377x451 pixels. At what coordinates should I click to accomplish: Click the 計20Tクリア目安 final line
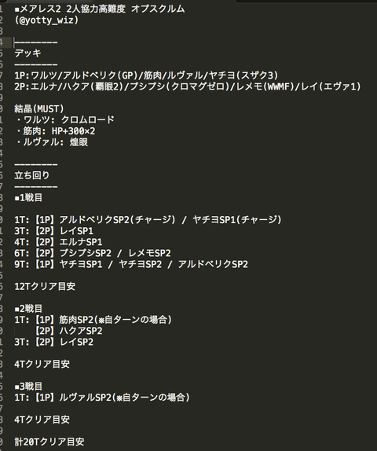point(49,442)
